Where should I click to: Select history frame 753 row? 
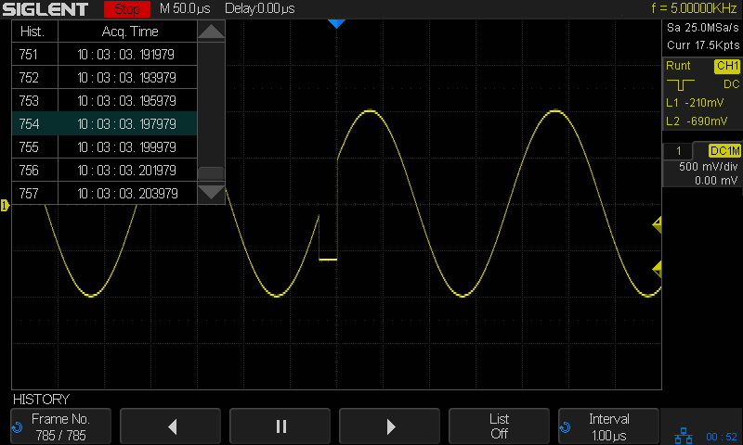pos(104,101)
